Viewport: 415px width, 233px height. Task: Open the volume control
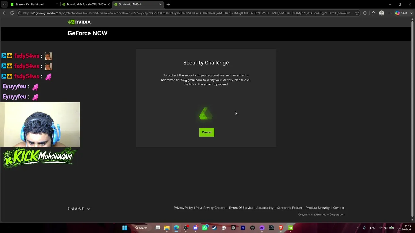tap(385, 228)
